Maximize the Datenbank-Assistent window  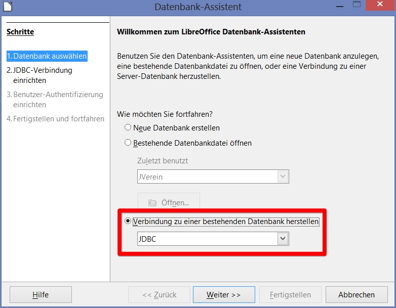coord(357,6)
